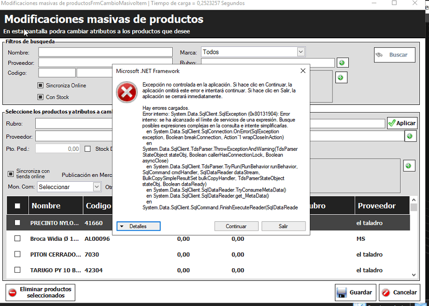Image resolution: width=429 pixels, height=306 pixels.
Task: Uncheck the Con Stock checkbox
Action: tap(41, 97)
